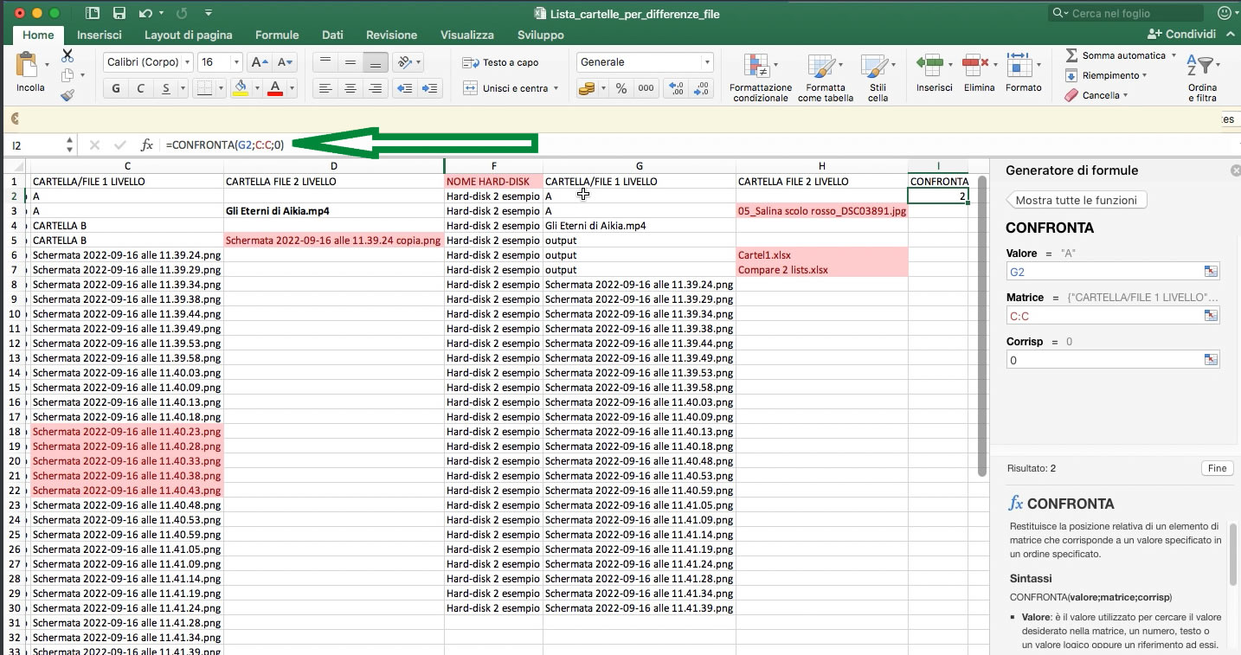1241x655 pixels.
Task: Click Mostra tutte le funzioni button
Action: click(x=1077, y=200)
